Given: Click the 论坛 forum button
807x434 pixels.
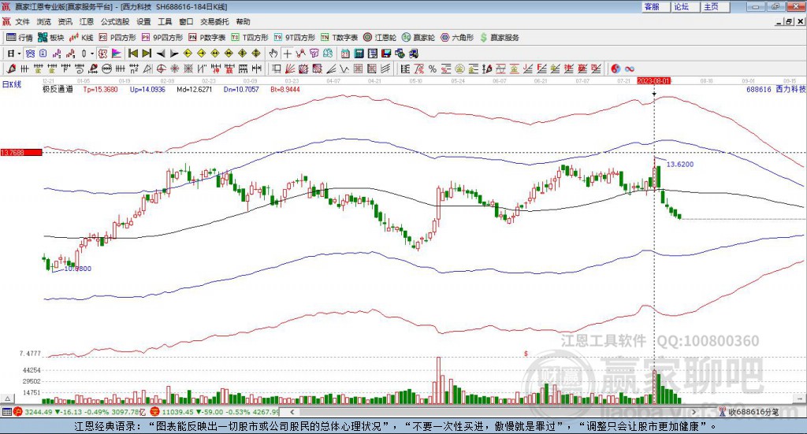Looking at the screenshot, I should coord(686,6).
